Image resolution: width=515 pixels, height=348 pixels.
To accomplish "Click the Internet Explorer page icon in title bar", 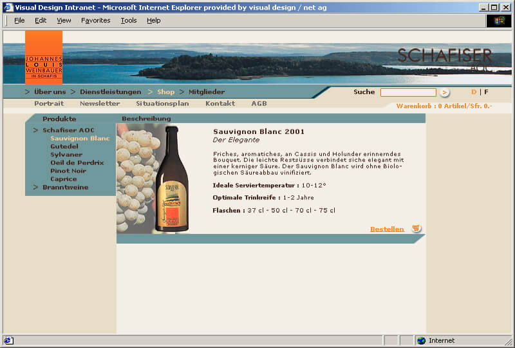I will pyautogui.click(x=8, y=7).
